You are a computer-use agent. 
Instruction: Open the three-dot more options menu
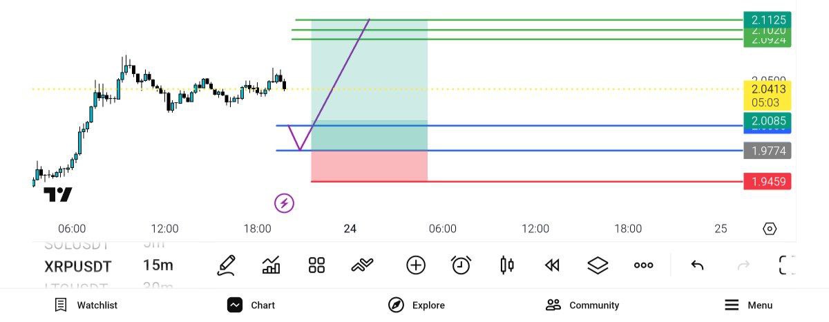643,265
